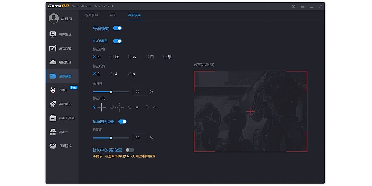Switch to video recording (视频录制) tab
The height and width of the screenshot is (186, 372).
click(x=91, y=15)
